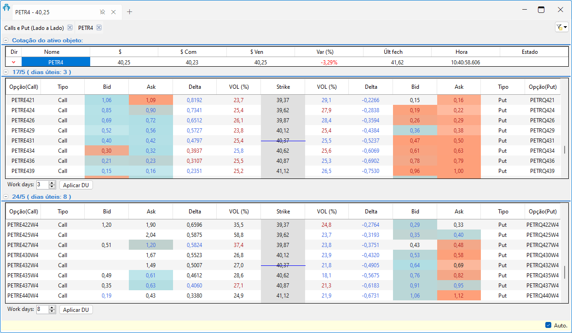This screenshot has height=333, width=572.
Task: Remove the Calls e Put (Lado a Lado) tag
Action: pyautogui.click(x=70, y=28)
